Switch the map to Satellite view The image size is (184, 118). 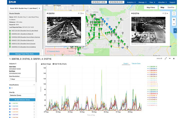coord(171,7)
